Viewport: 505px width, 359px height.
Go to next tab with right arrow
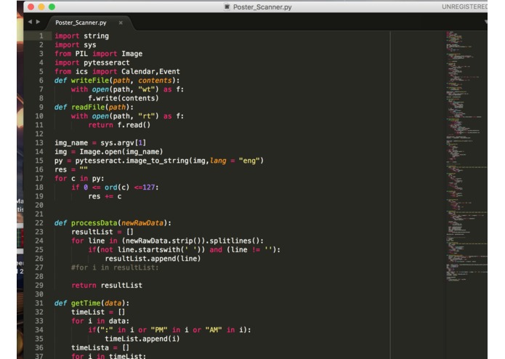38,22
